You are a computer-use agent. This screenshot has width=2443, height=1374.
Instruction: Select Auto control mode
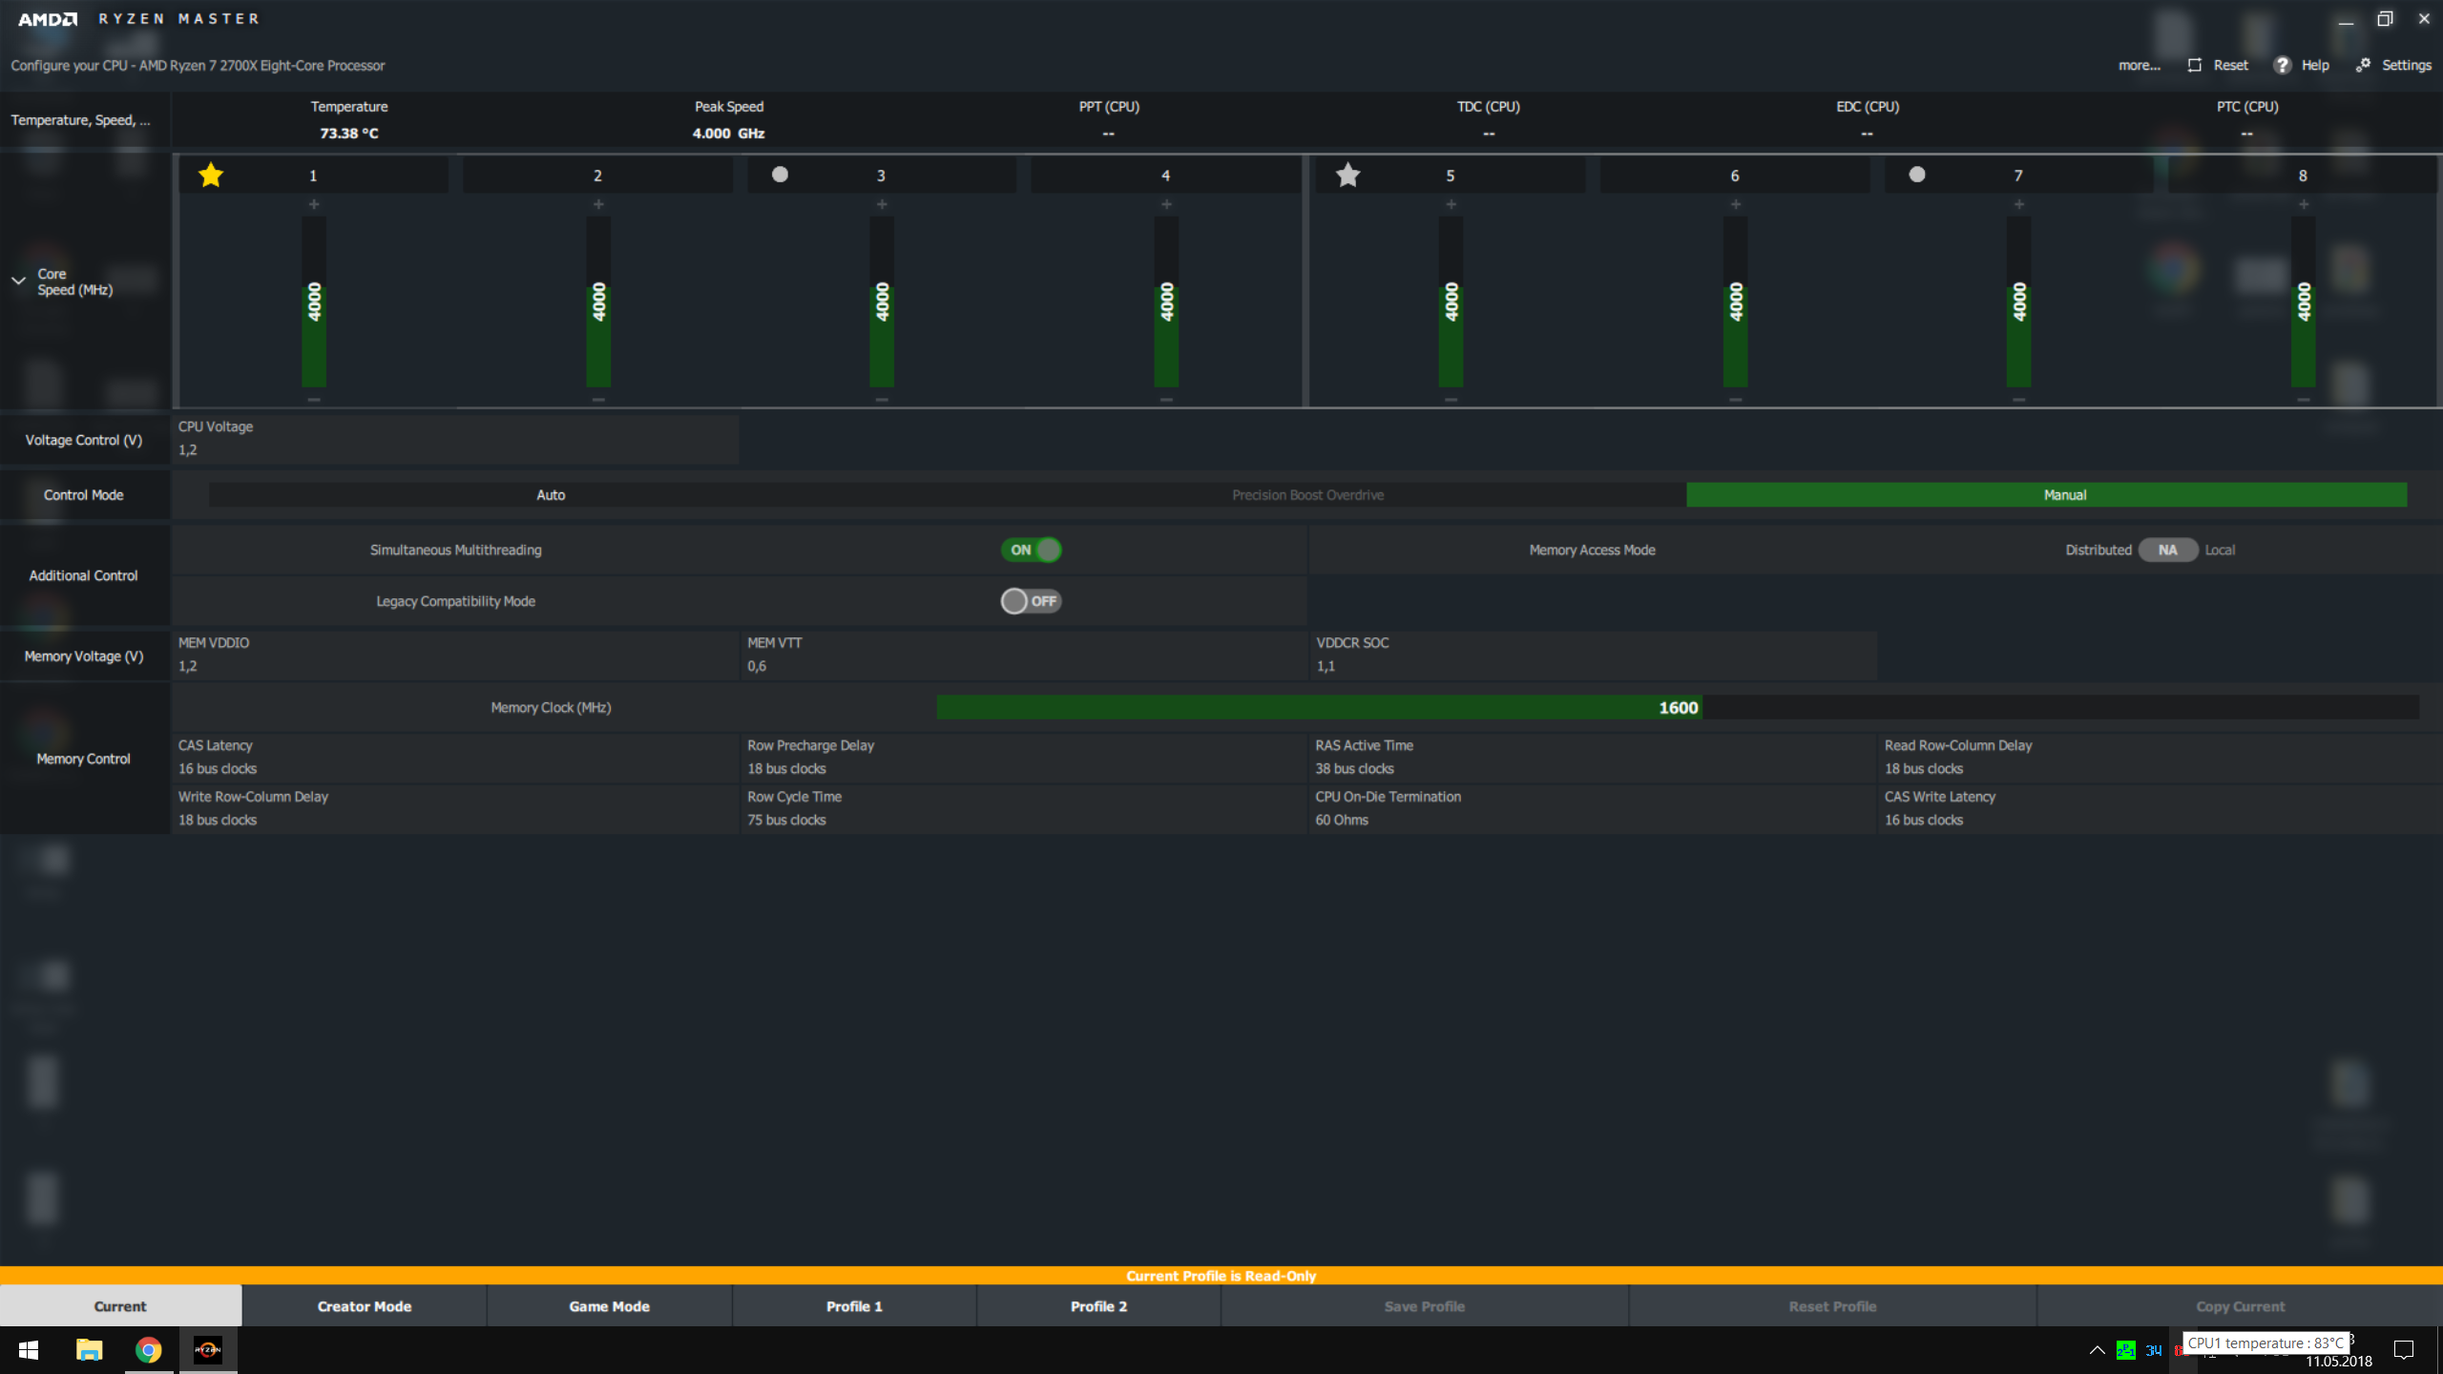coord(551,494)
